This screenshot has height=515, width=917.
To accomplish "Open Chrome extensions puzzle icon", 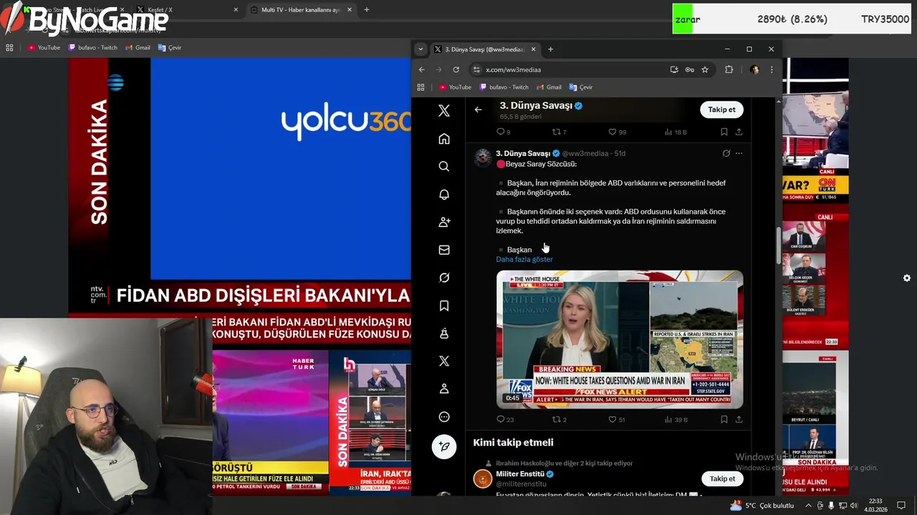I will 729,69.
